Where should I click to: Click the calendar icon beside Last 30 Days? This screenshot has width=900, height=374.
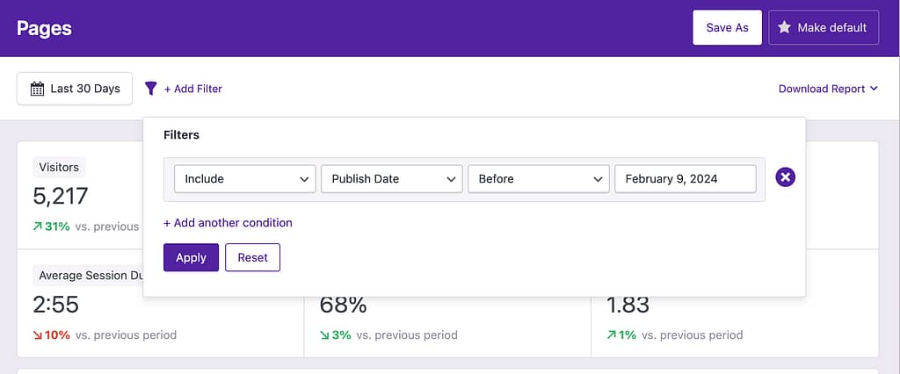tap(37, 89)
